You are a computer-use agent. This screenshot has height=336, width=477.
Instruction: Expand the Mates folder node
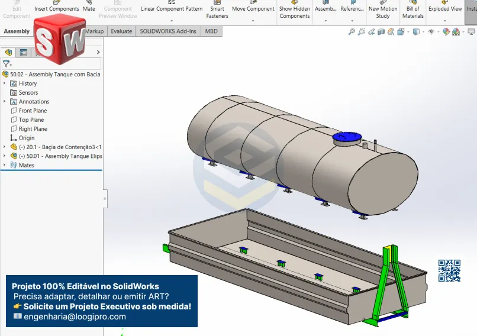click(5, 165)
